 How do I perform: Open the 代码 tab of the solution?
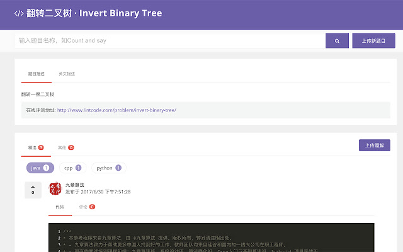[x=59, y=207]
